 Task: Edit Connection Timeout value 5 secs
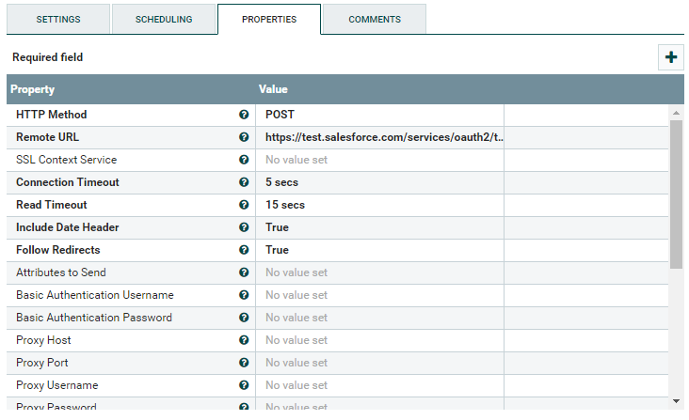tap(379, 182)
